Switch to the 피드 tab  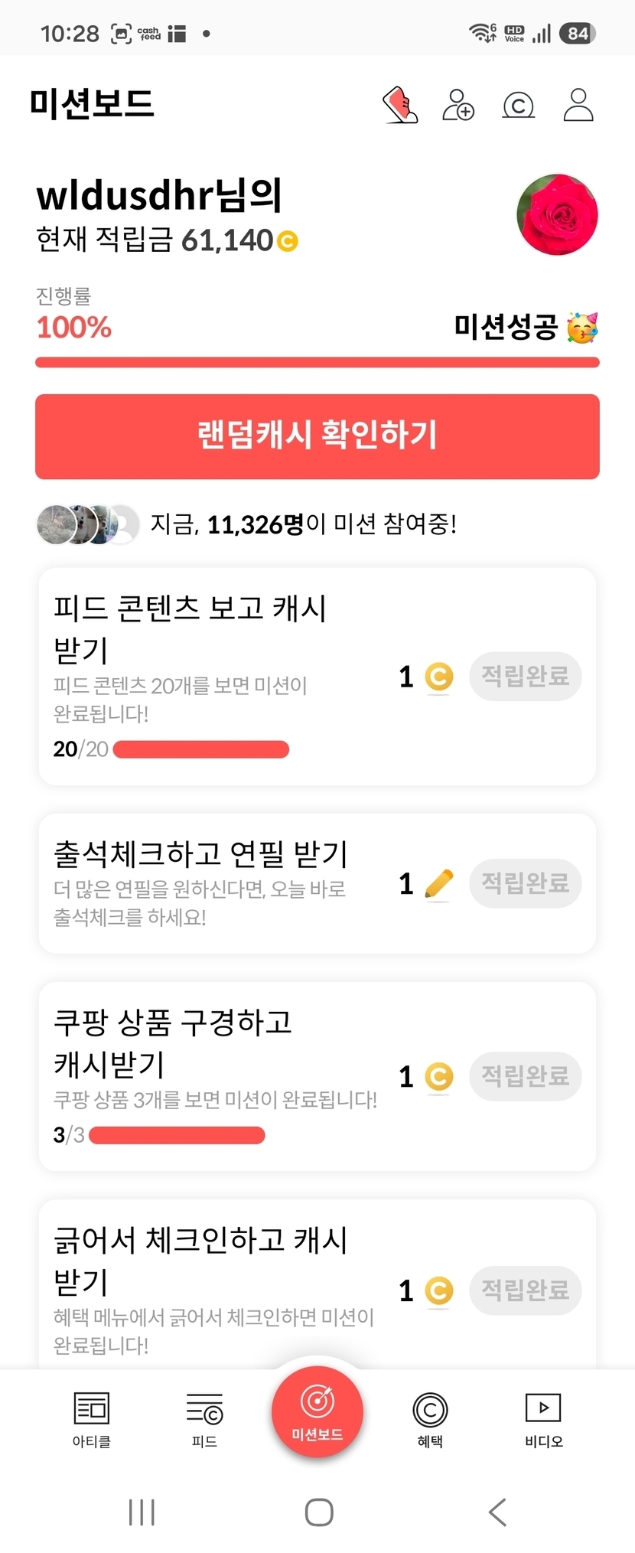tap(204, 1420)
